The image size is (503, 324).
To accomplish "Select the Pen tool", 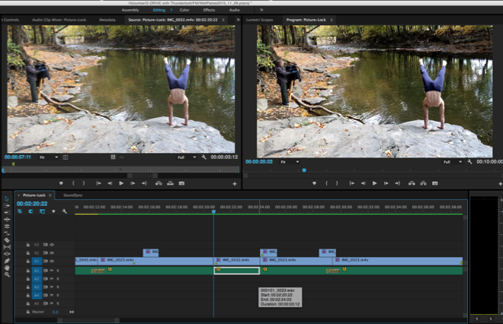I will pyautogui.click(x=7, y=261).
